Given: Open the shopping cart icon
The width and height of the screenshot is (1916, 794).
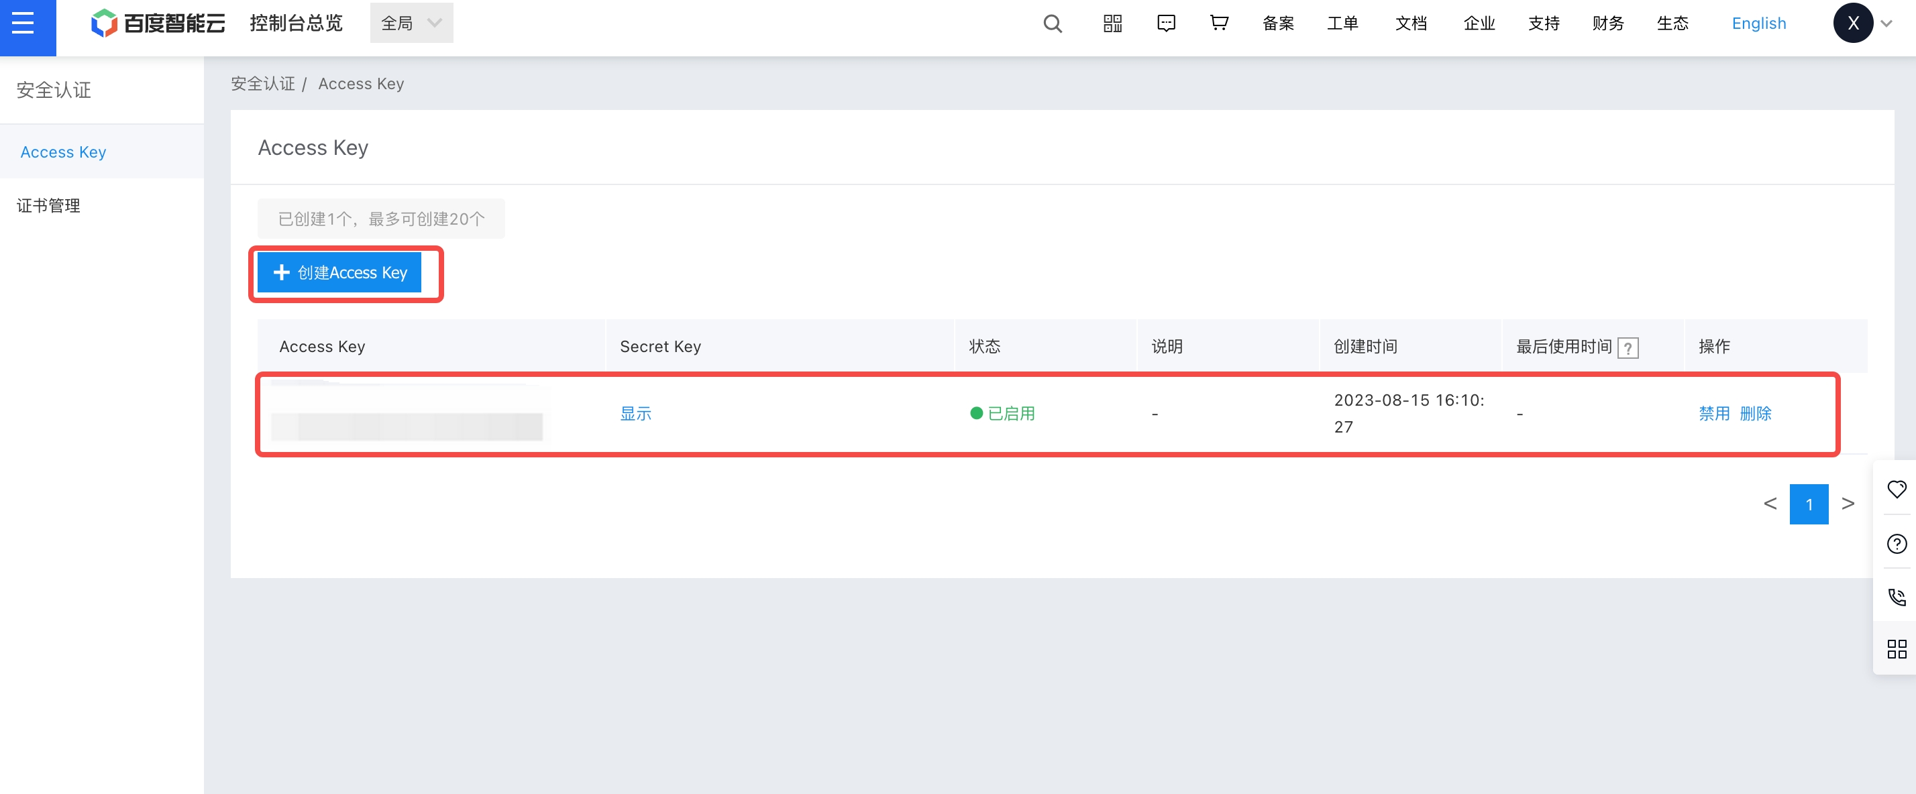Looking at the screenshot, I should (1218, 23).
